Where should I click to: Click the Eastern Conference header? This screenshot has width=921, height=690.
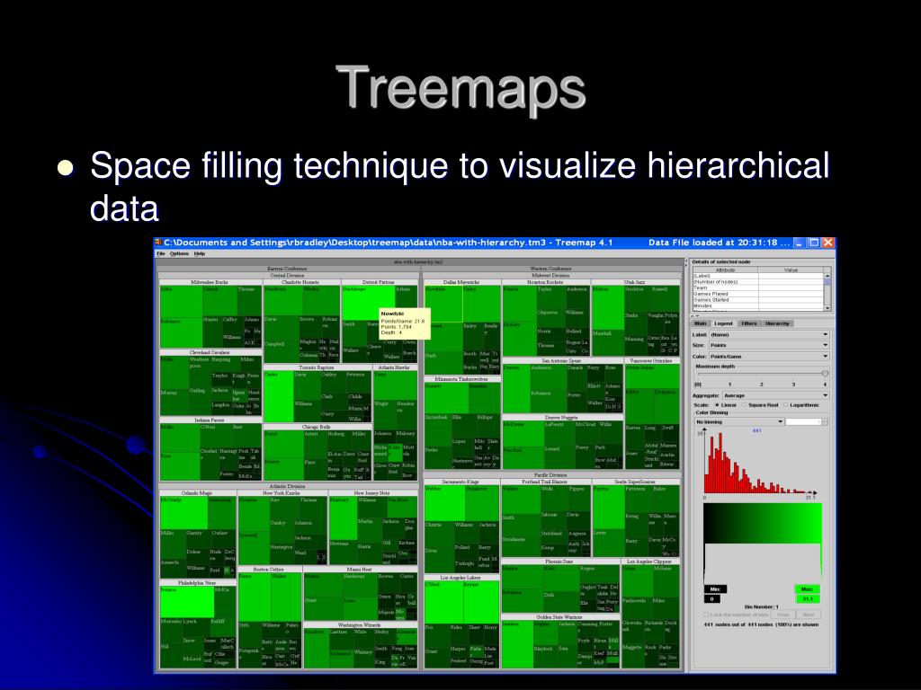[288, 269]
